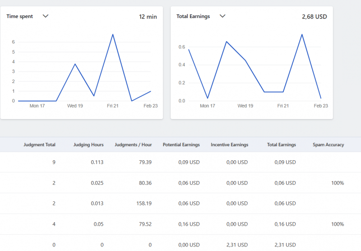Click the Total Earnings table column header
The width and height of the screenshot is (361, 251).
tap(281, 145)
